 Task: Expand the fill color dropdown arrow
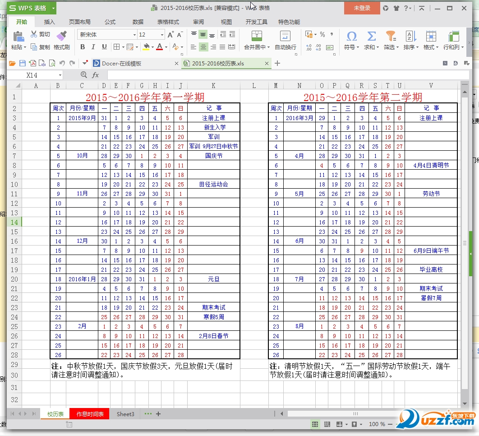pyautogui.click(x=152, y=47)
